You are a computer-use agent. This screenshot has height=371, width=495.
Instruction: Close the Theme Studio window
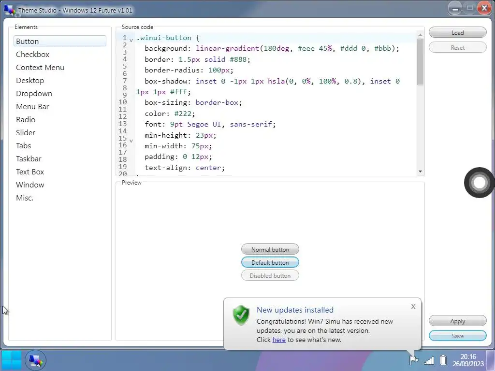[484, 8]
